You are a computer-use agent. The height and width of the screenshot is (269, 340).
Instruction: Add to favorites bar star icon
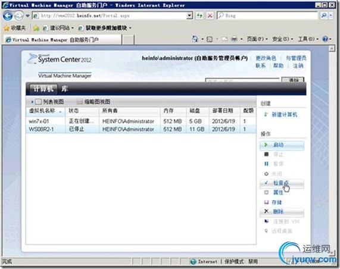36,28
